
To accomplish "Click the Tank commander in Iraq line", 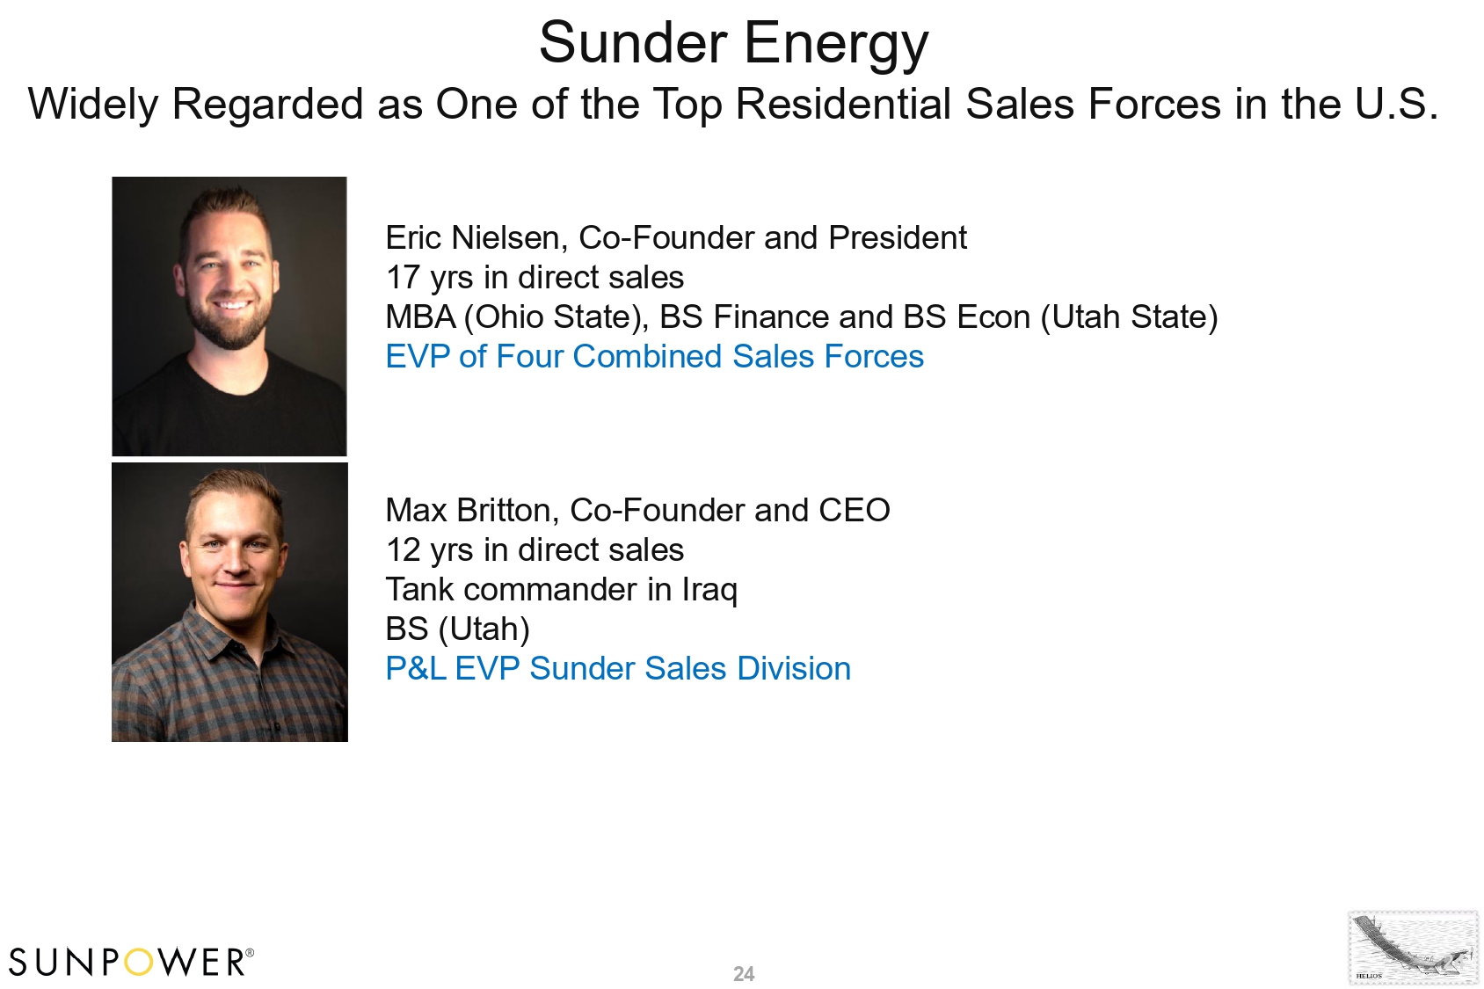I will [561, 590].
